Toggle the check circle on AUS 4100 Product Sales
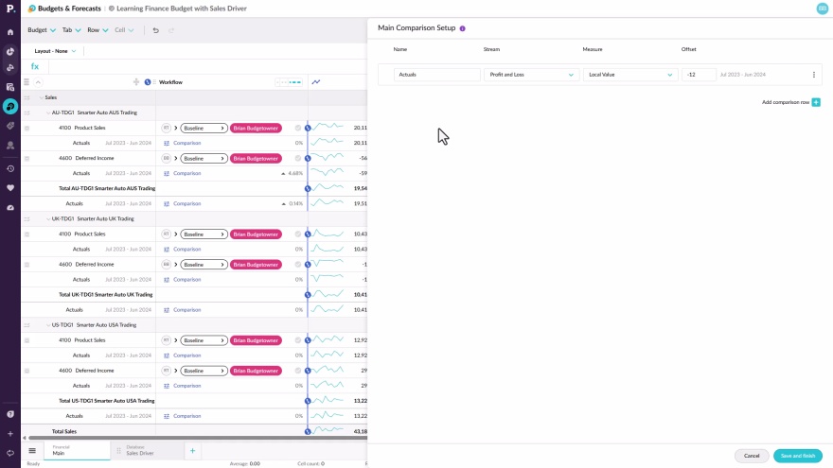The height and width of the screenshot is (468, 833). (298, 128)
